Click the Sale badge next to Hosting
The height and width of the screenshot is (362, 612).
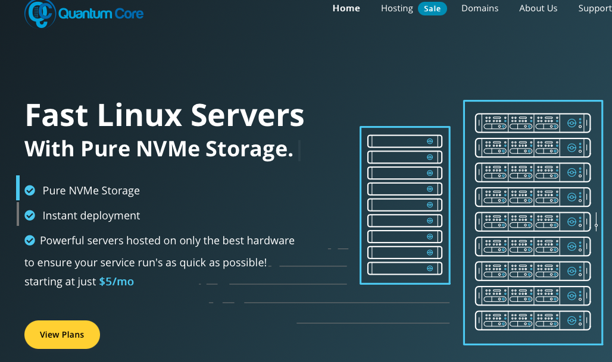pyautogui.click(x=432, y=8)
